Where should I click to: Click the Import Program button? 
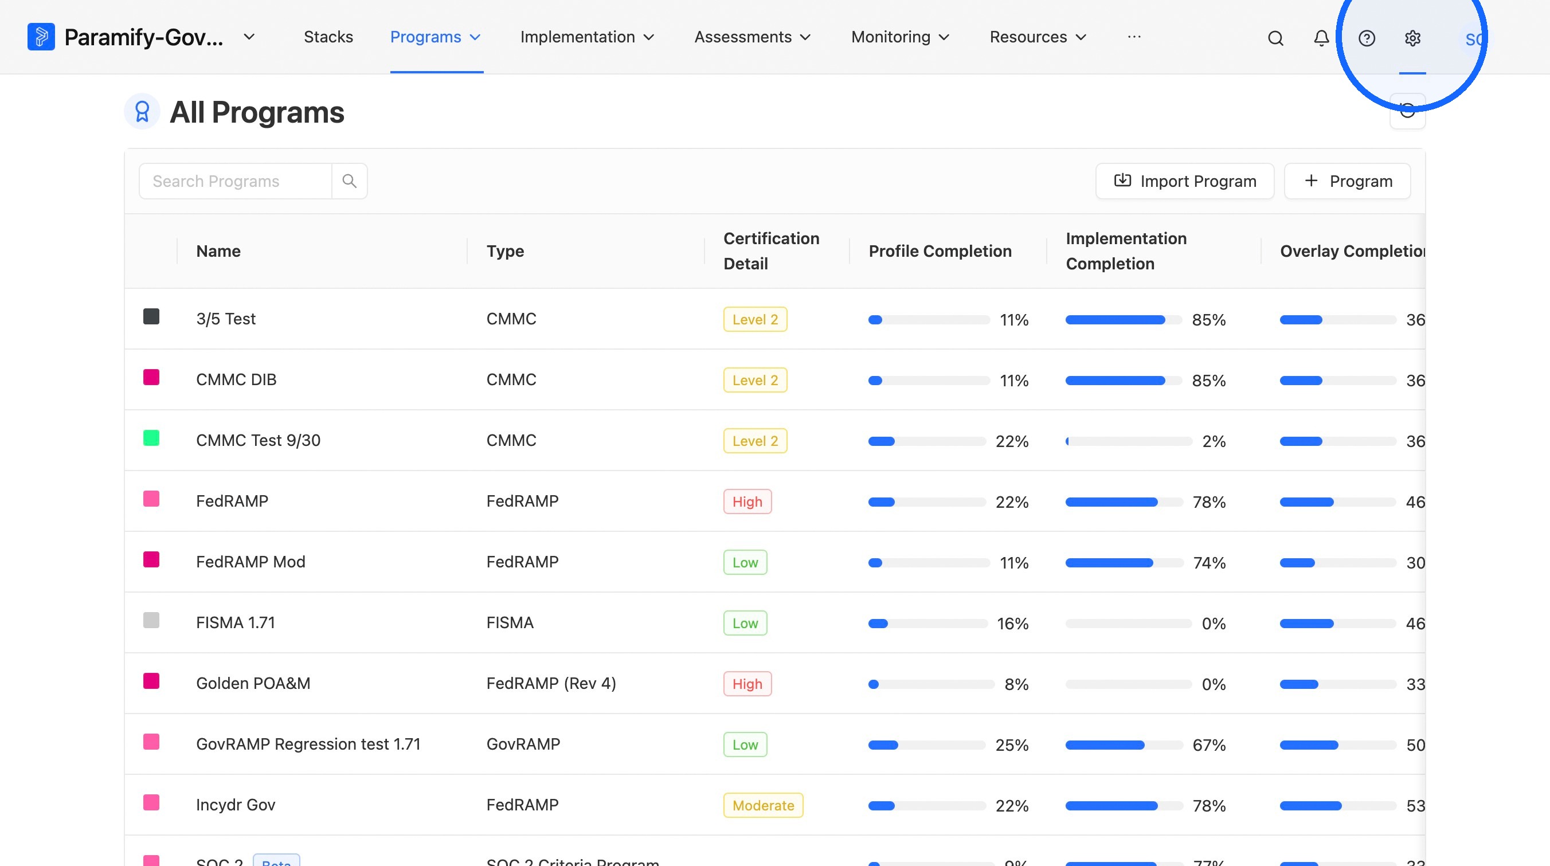[1185, 181]
